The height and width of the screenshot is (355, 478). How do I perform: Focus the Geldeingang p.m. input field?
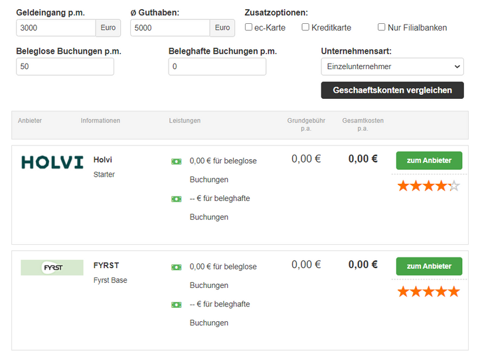coord(56,28)
